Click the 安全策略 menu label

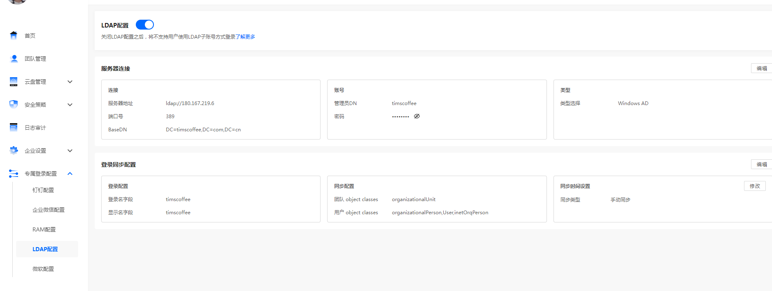pos(35,105)
